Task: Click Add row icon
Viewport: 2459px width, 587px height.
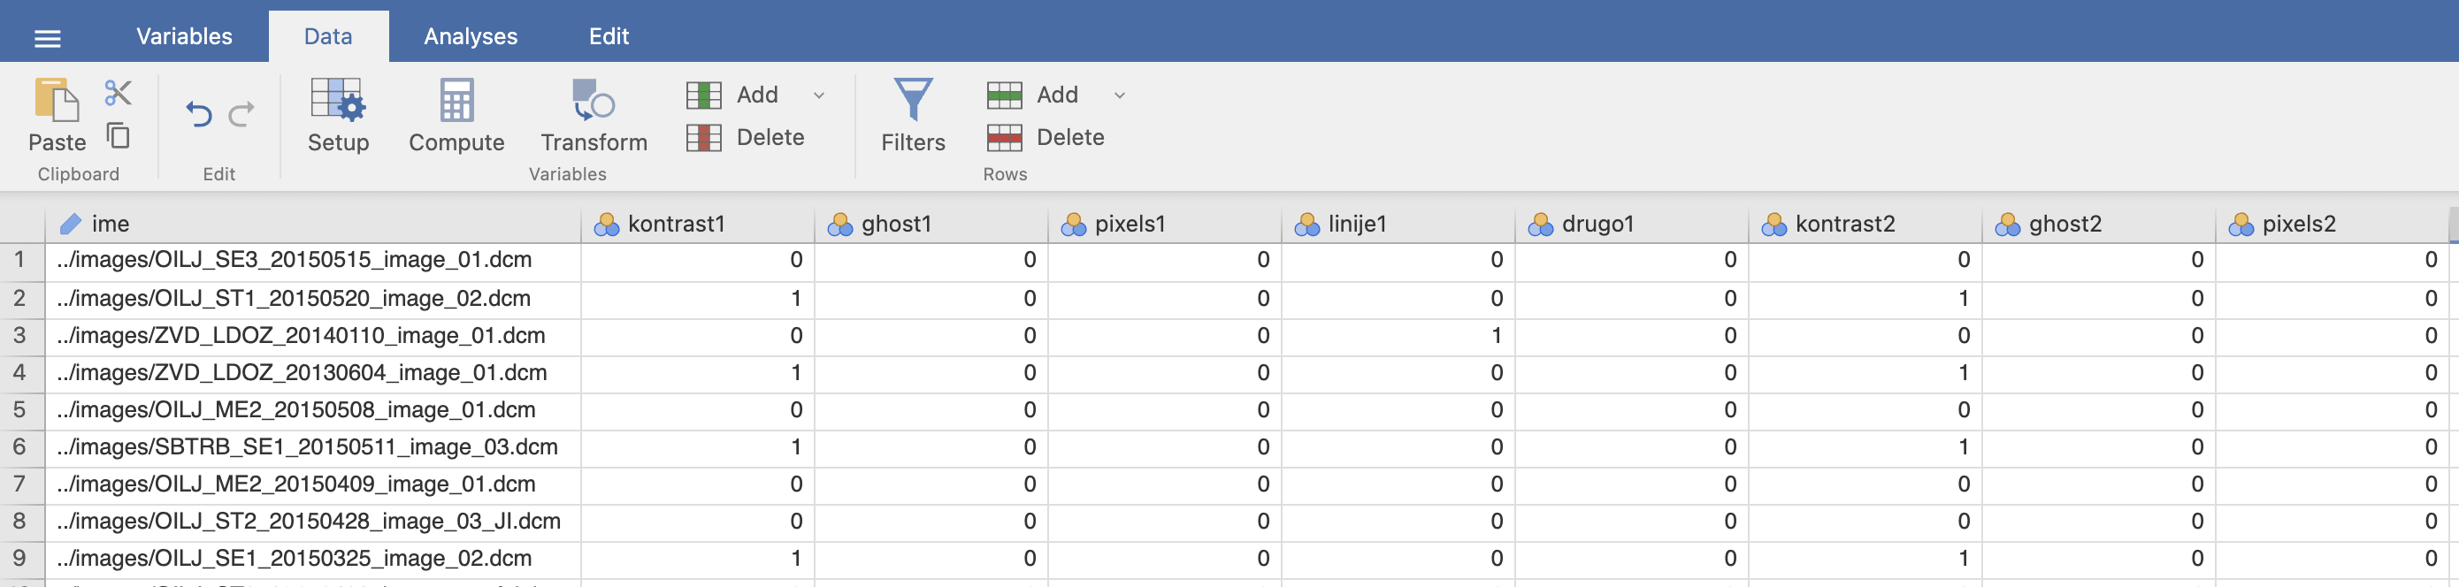Action: pos(1004,95)
